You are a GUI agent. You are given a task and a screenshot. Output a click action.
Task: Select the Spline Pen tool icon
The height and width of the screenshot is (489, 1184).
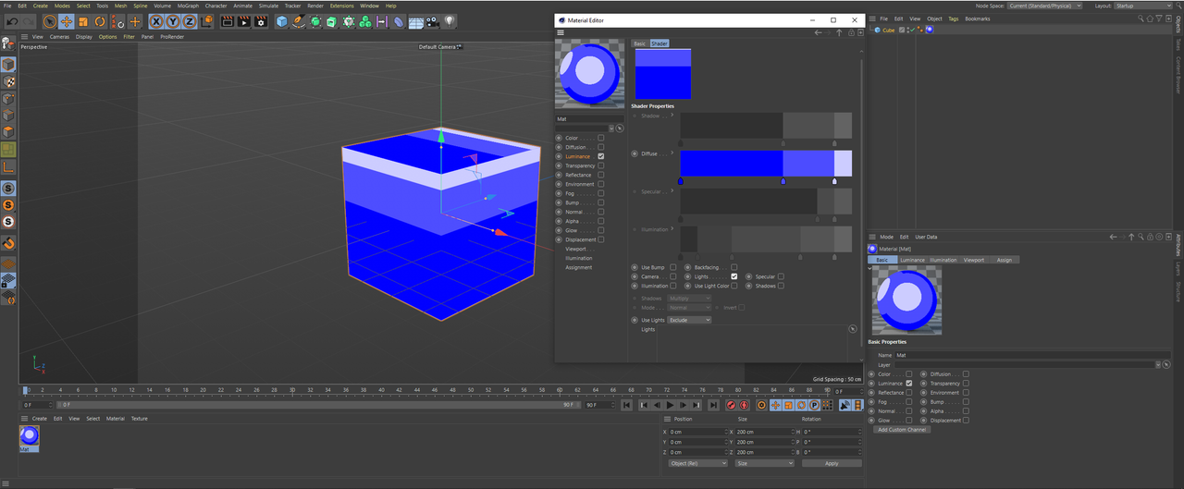(x=299, y=21)
